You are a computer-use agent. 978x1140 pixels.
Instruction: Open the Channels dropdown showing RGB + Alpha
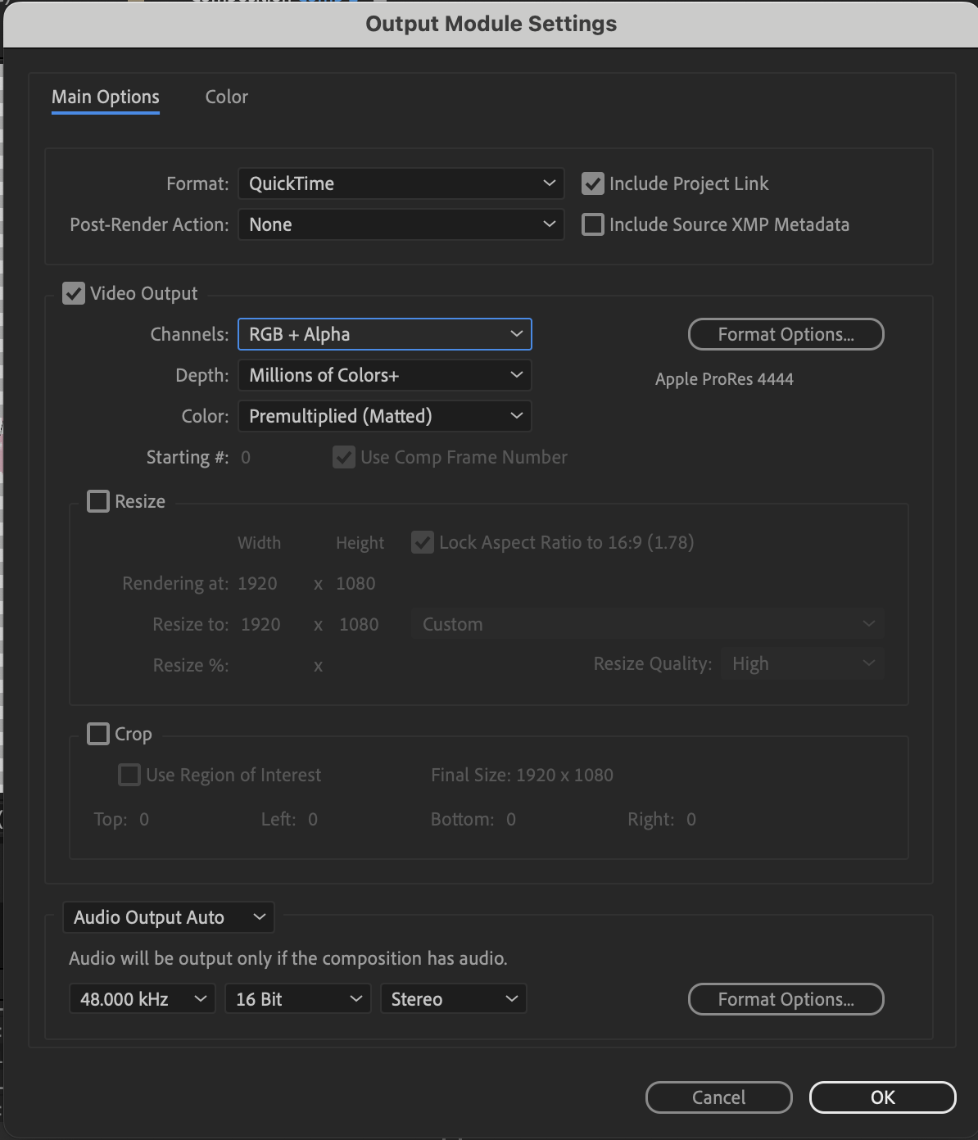click(x=384, y=333)
